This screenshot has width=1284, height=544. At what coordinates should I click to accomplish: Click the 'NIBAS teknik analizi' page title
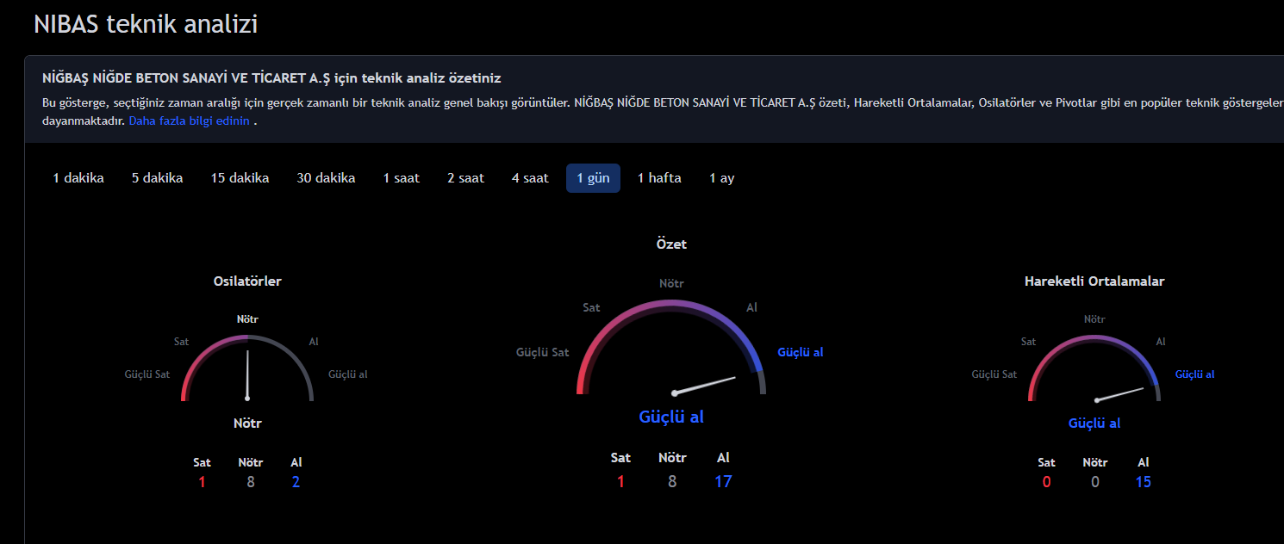point(146,24)
